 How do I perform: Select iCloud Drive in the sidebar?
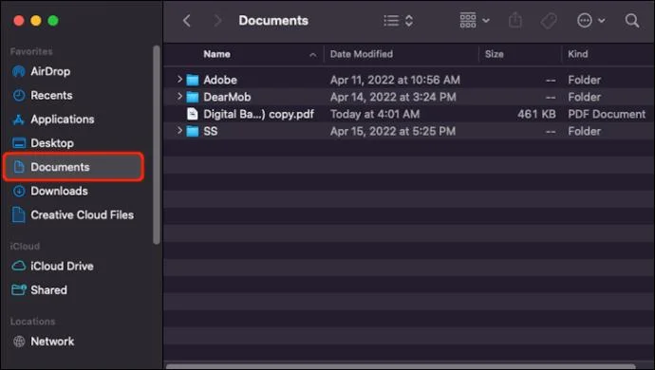coord(52,266)
